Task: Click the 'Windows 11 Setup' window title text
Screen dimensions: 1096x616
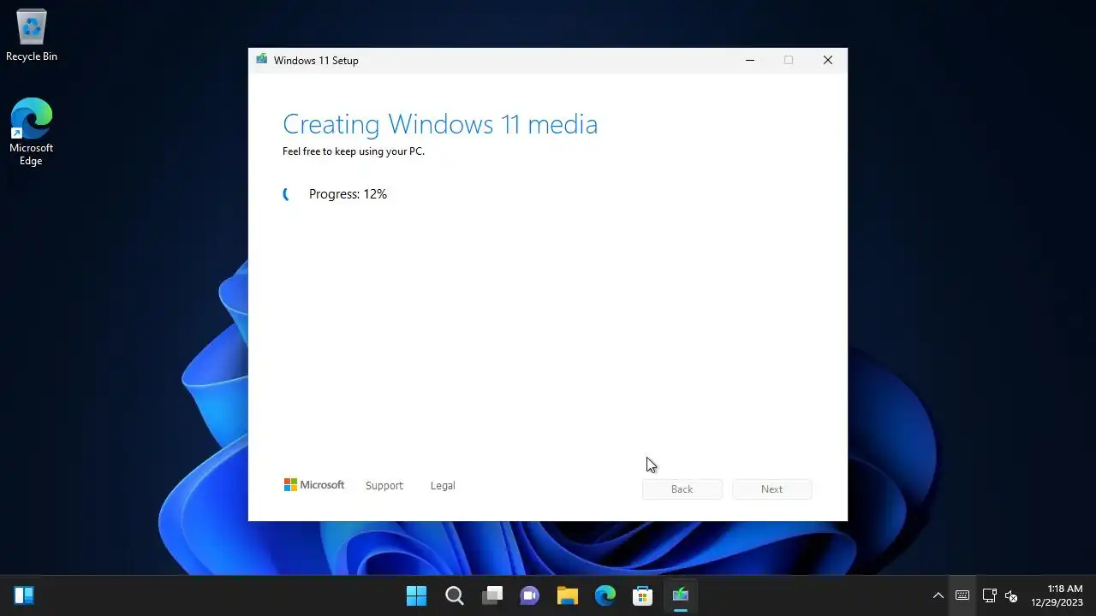Action: pyautogui.click(x=316, y=61)
